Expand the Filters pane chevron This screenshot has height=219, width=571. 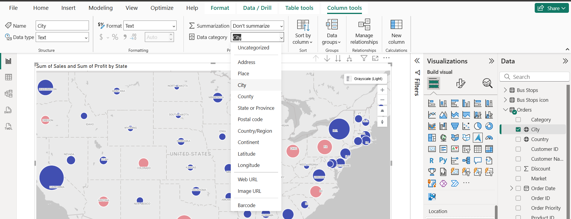417,61
